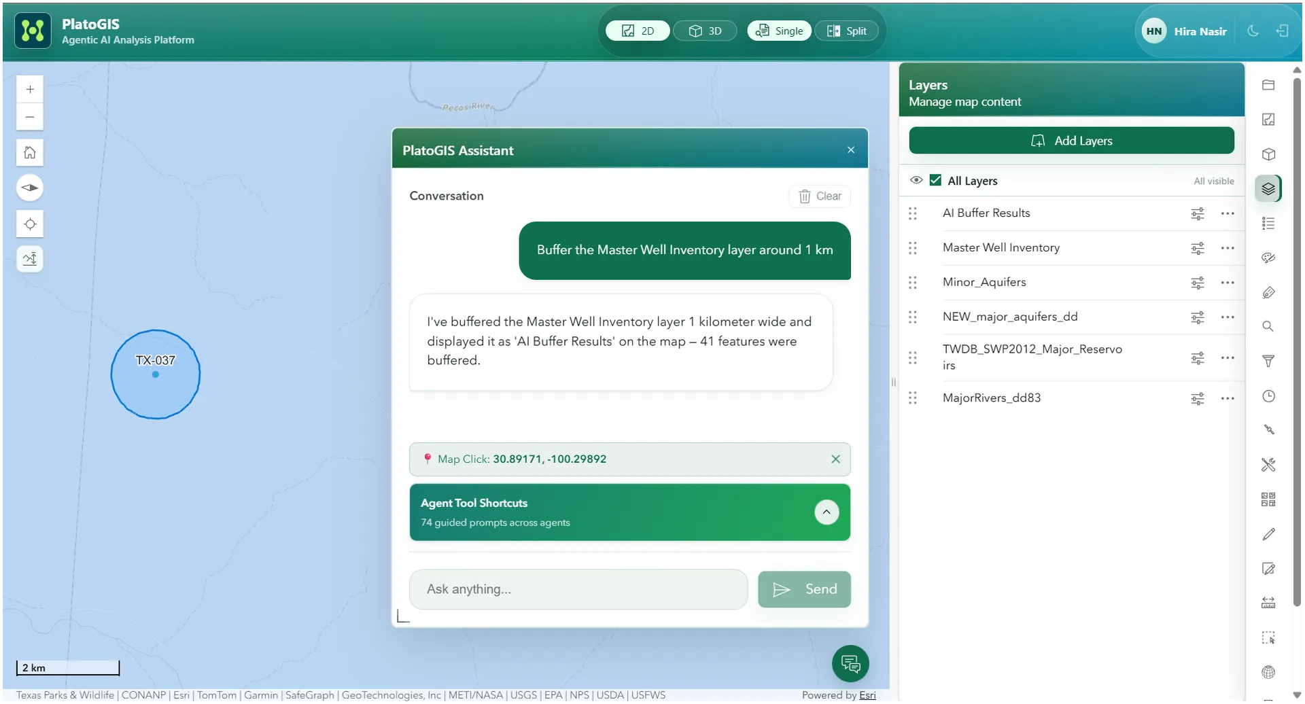Open settings sliders for Minor_Aquifers layer
Viewport: 1305px width, 704px height.
coord(1198,283)
